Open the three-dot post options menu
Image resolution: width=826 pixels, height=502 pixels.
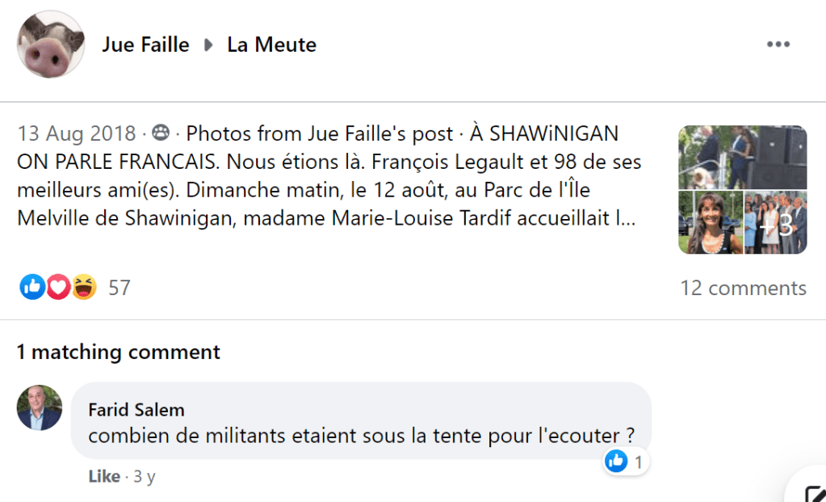(778, 44)
